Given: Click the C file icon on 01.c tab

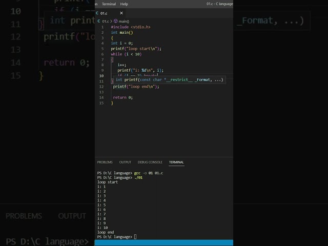Looking at the screenshot, I should [97, 13].
